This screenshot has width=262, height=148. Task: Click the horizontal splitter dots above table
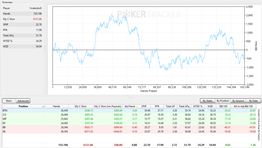coord(131,97)
